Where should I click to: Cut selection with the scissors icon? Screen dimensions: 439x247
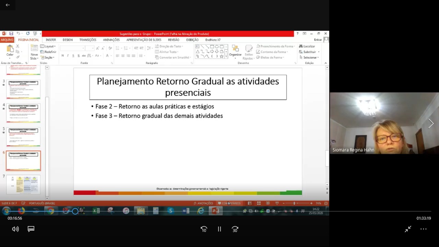pos(17,46)
